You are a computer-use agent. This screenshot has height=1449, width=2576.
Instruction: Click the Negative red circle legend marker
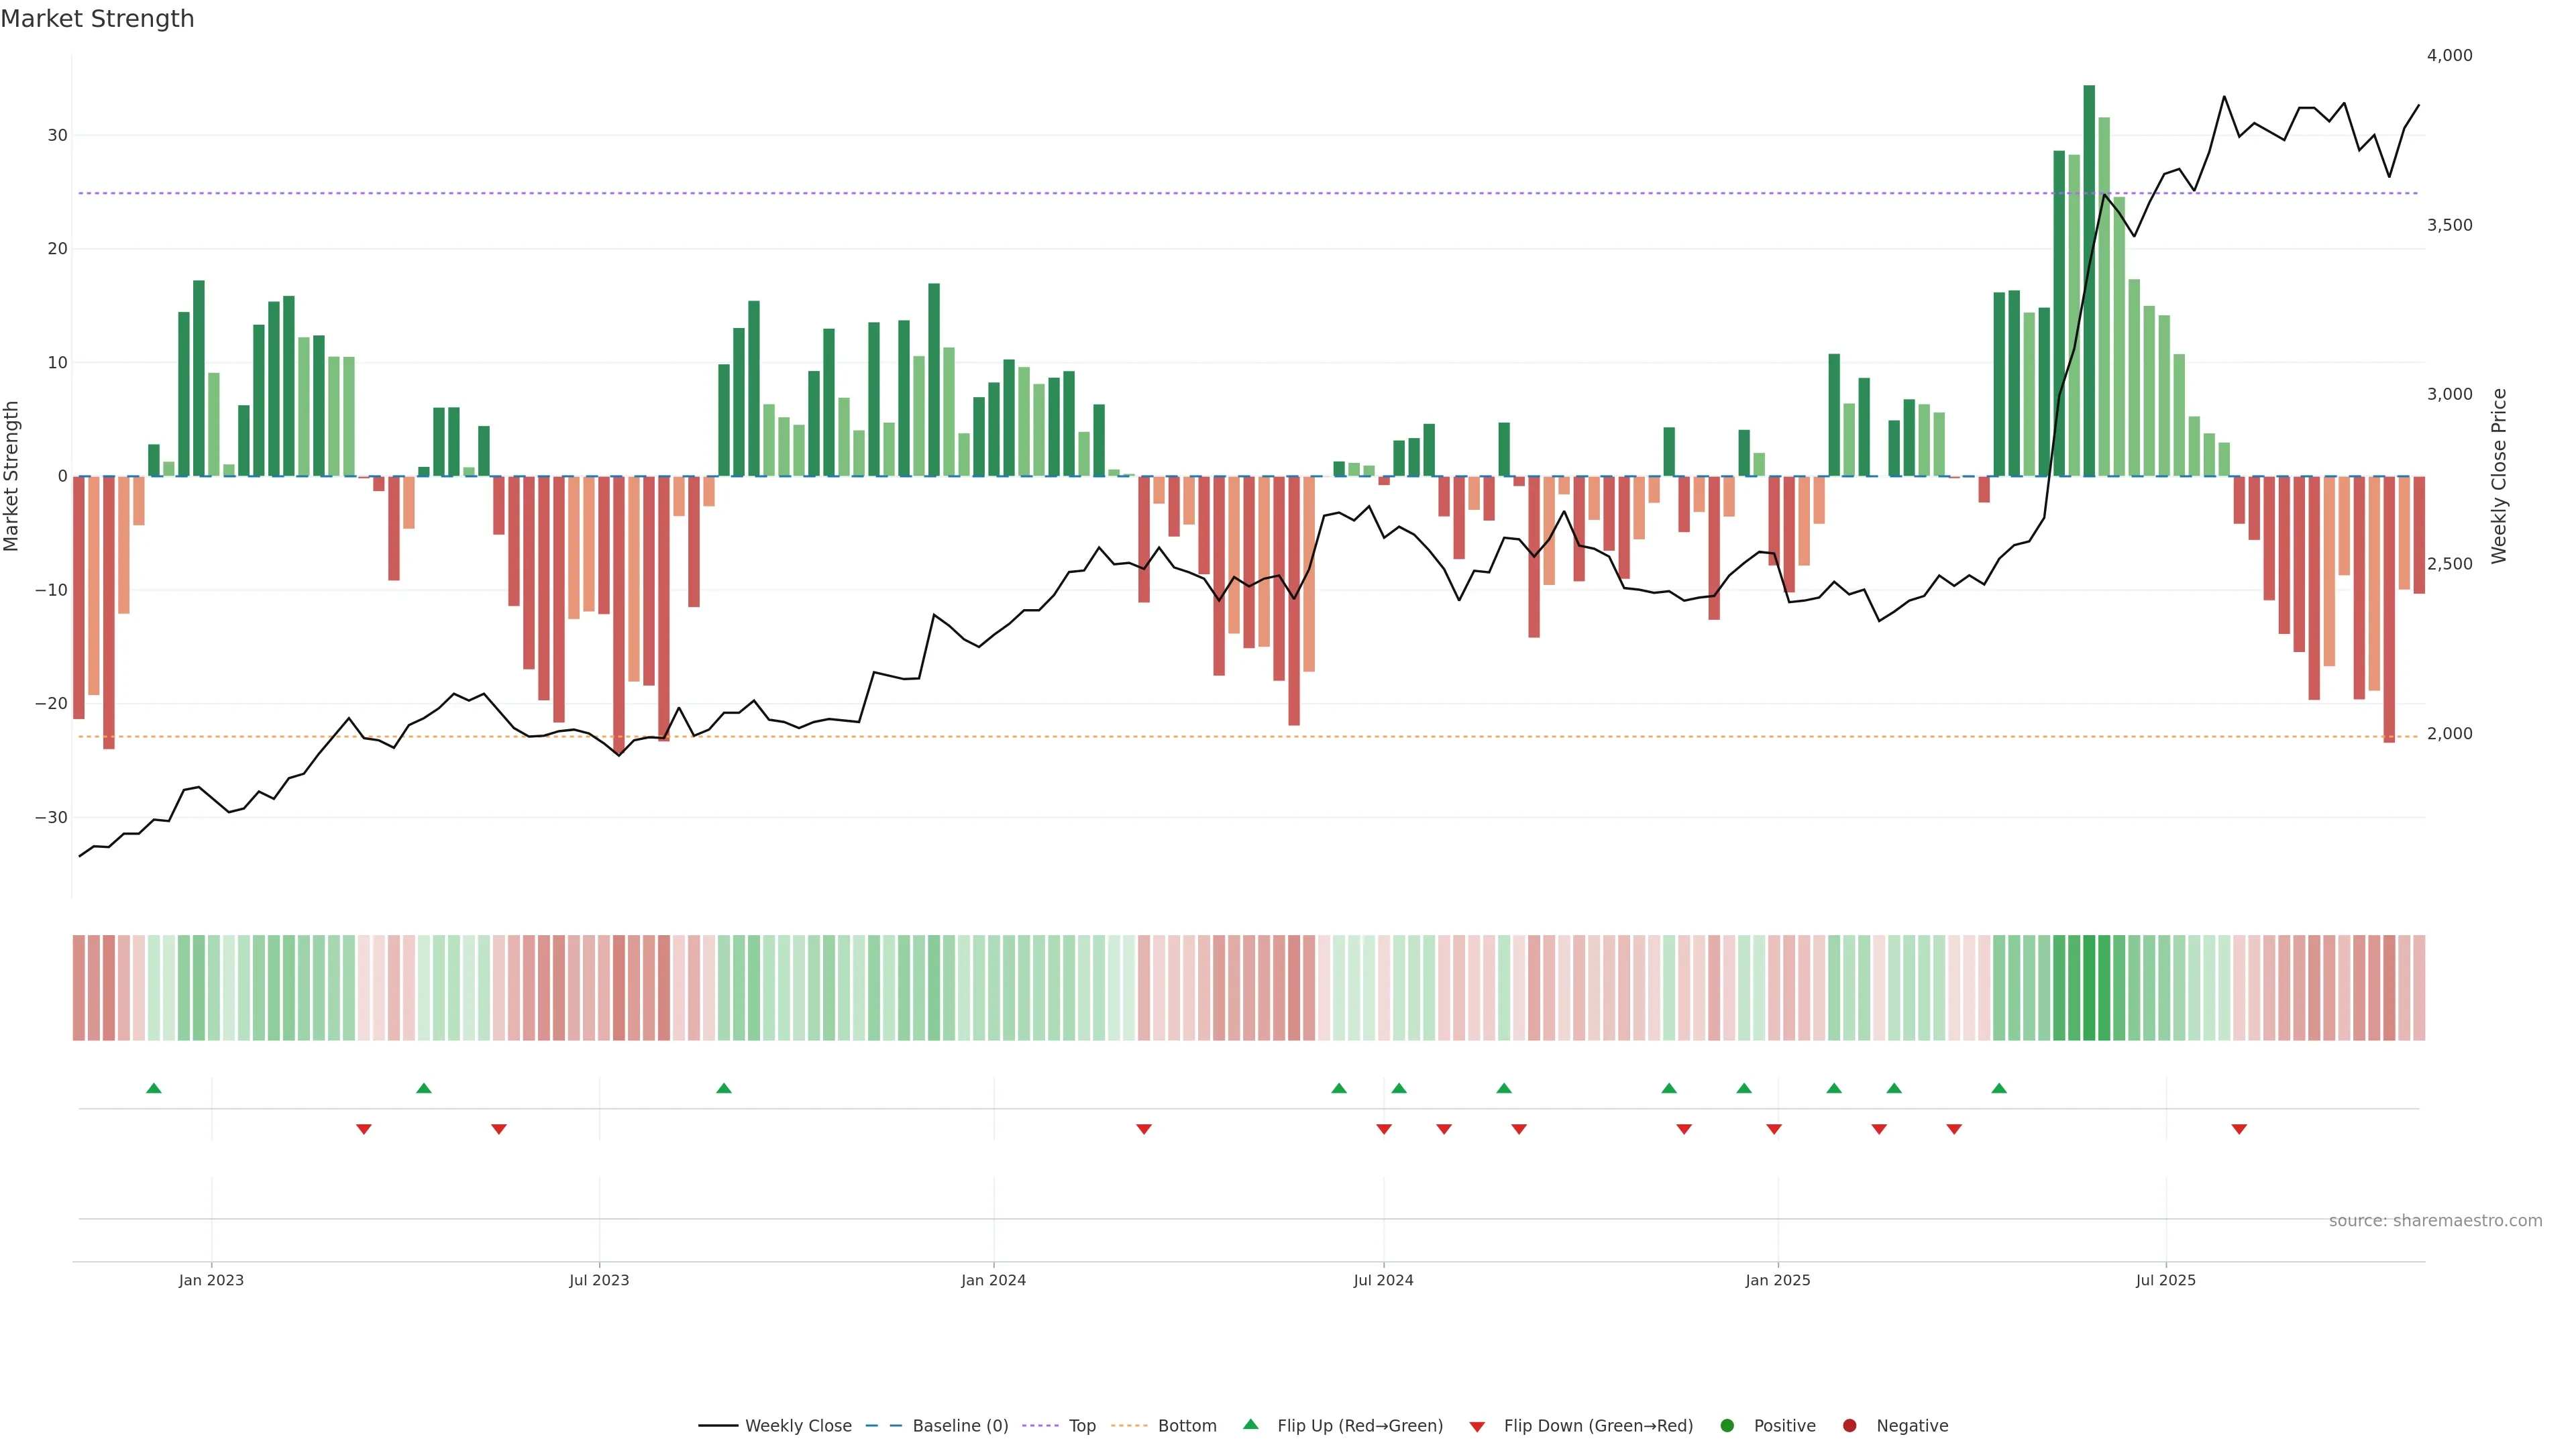[1849, 1425]
